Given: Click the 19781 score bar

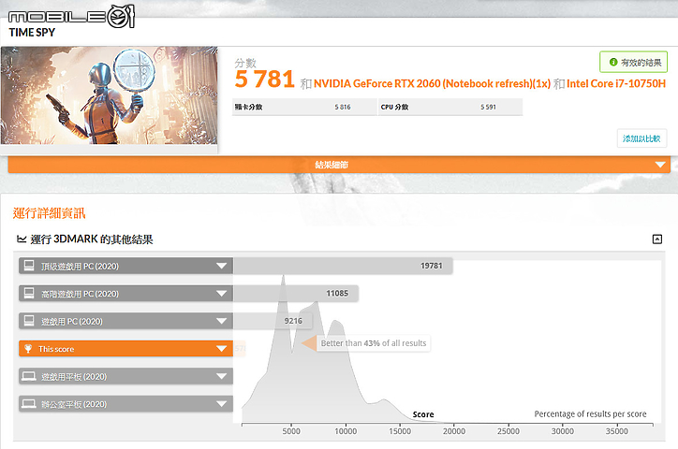Looking at the screenshot, I should tap(343, 266).
